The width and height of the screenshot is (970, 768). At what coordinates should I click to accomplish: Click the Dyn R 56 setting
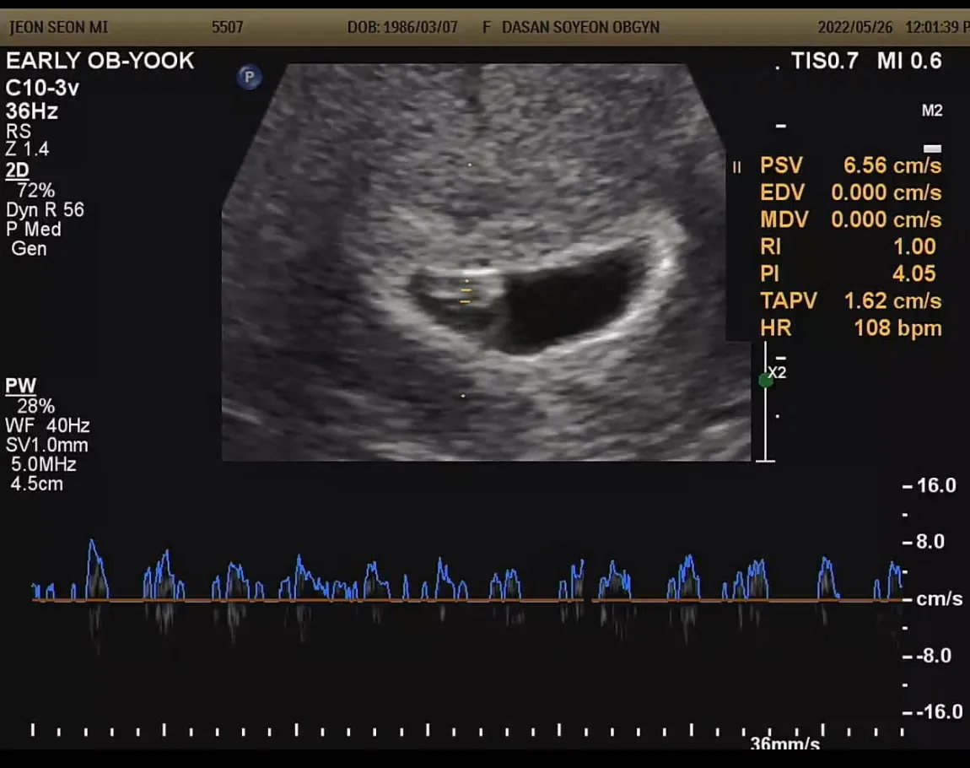tap(45, 210)
